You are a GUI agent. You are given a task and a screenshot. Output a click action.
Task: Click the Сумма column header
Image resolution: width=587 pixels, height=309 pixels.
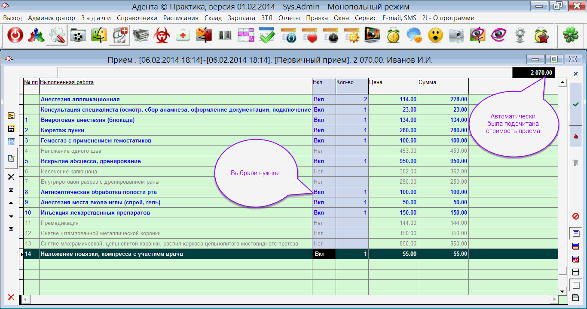[x=427, y=82]
